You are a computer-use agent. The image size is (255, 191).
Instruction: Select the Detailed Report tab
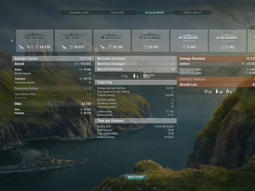tap(155, 13)
